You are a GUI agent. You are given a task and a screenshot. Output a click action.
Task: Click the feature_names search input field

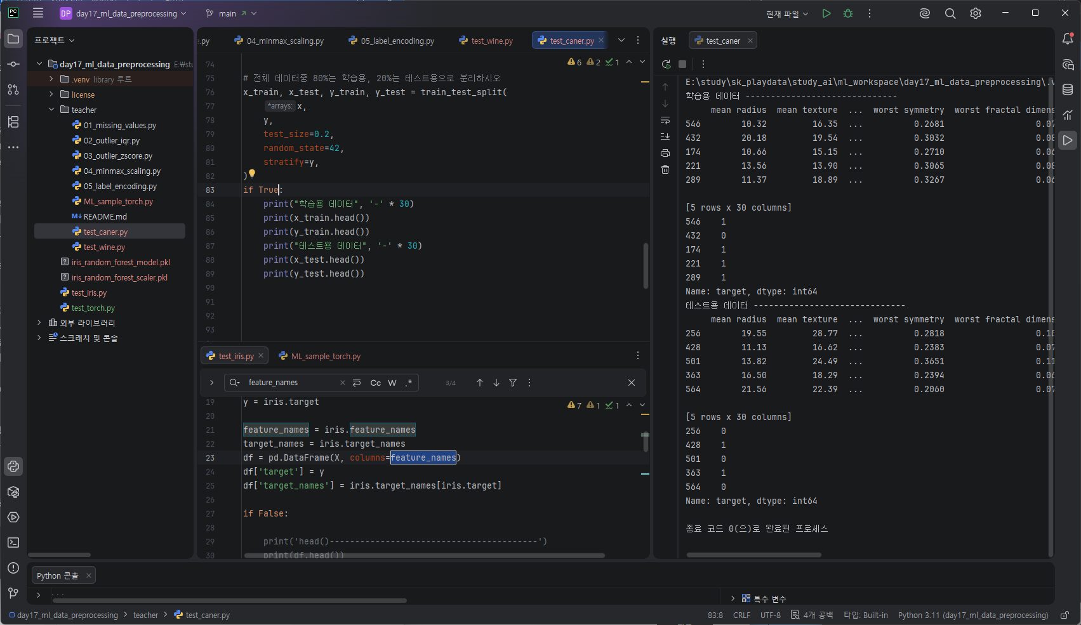point(291,383)
